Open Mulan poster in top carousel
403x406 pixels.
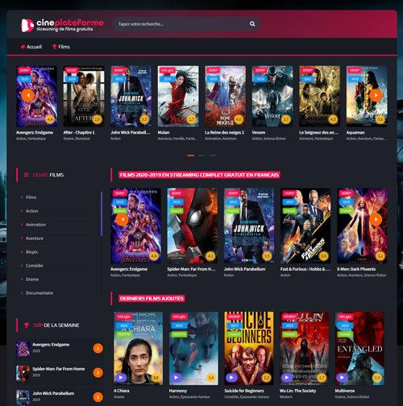(x=178, y=96)
